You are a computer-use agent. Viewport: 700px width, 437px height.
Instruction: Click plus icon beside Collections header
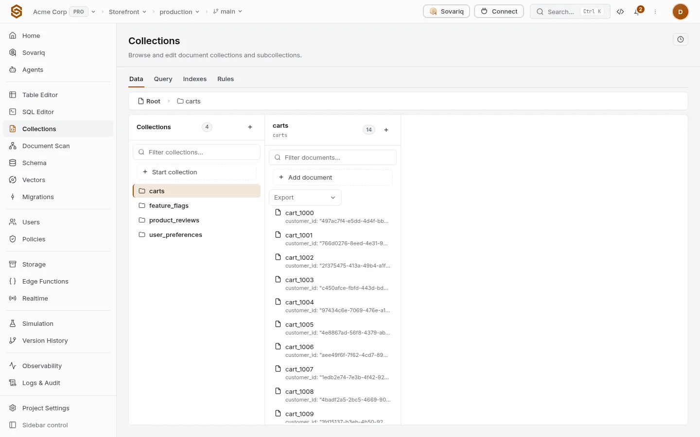(250, 127)
